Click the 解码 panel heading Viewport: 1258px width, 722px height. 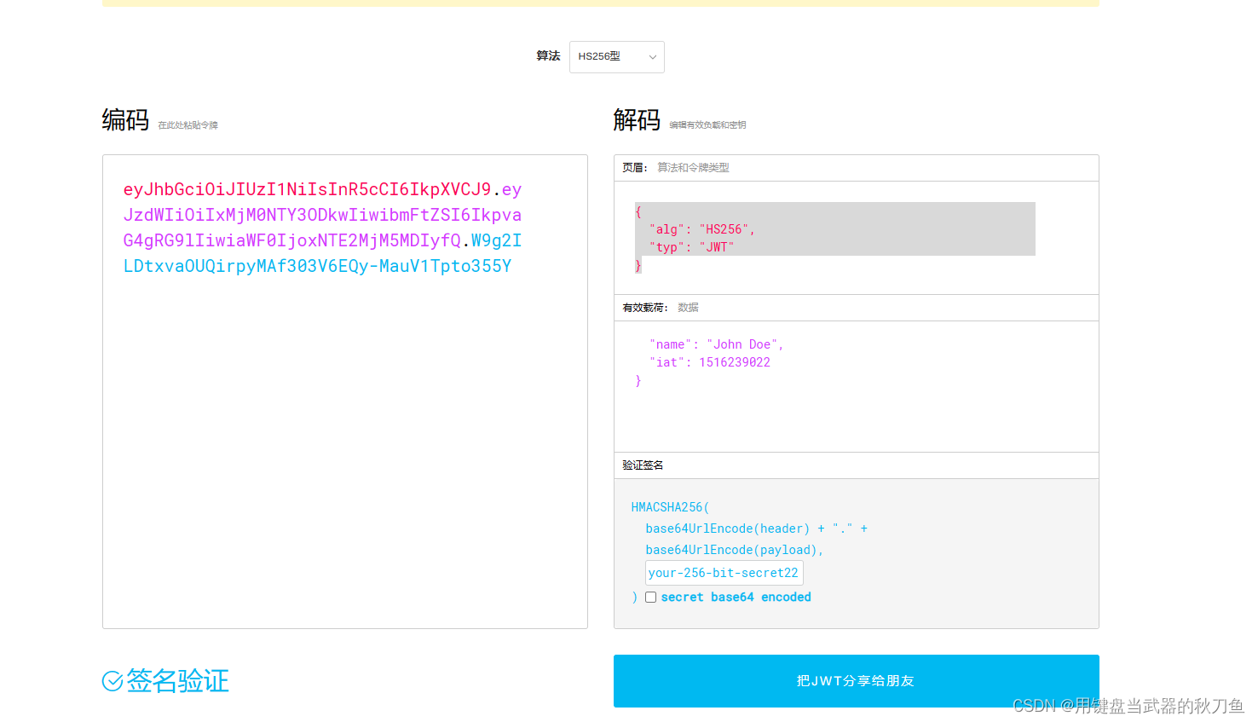tap(636, 119)
